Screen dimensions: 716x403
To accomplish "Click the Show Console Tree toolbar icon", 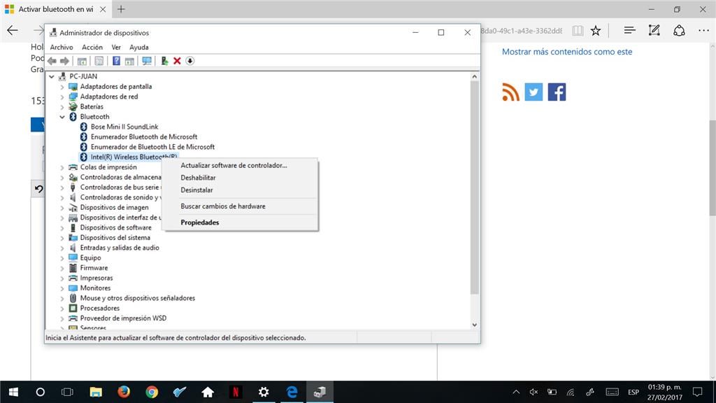I will 82,61.
